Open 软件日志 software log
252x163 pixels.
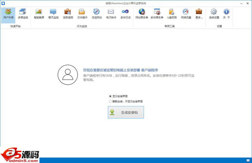(x=126, y=14)
